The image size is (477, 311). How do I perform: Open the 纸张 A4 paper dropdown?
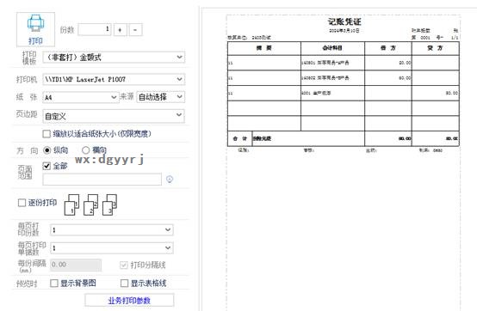[x=81, y=97]
